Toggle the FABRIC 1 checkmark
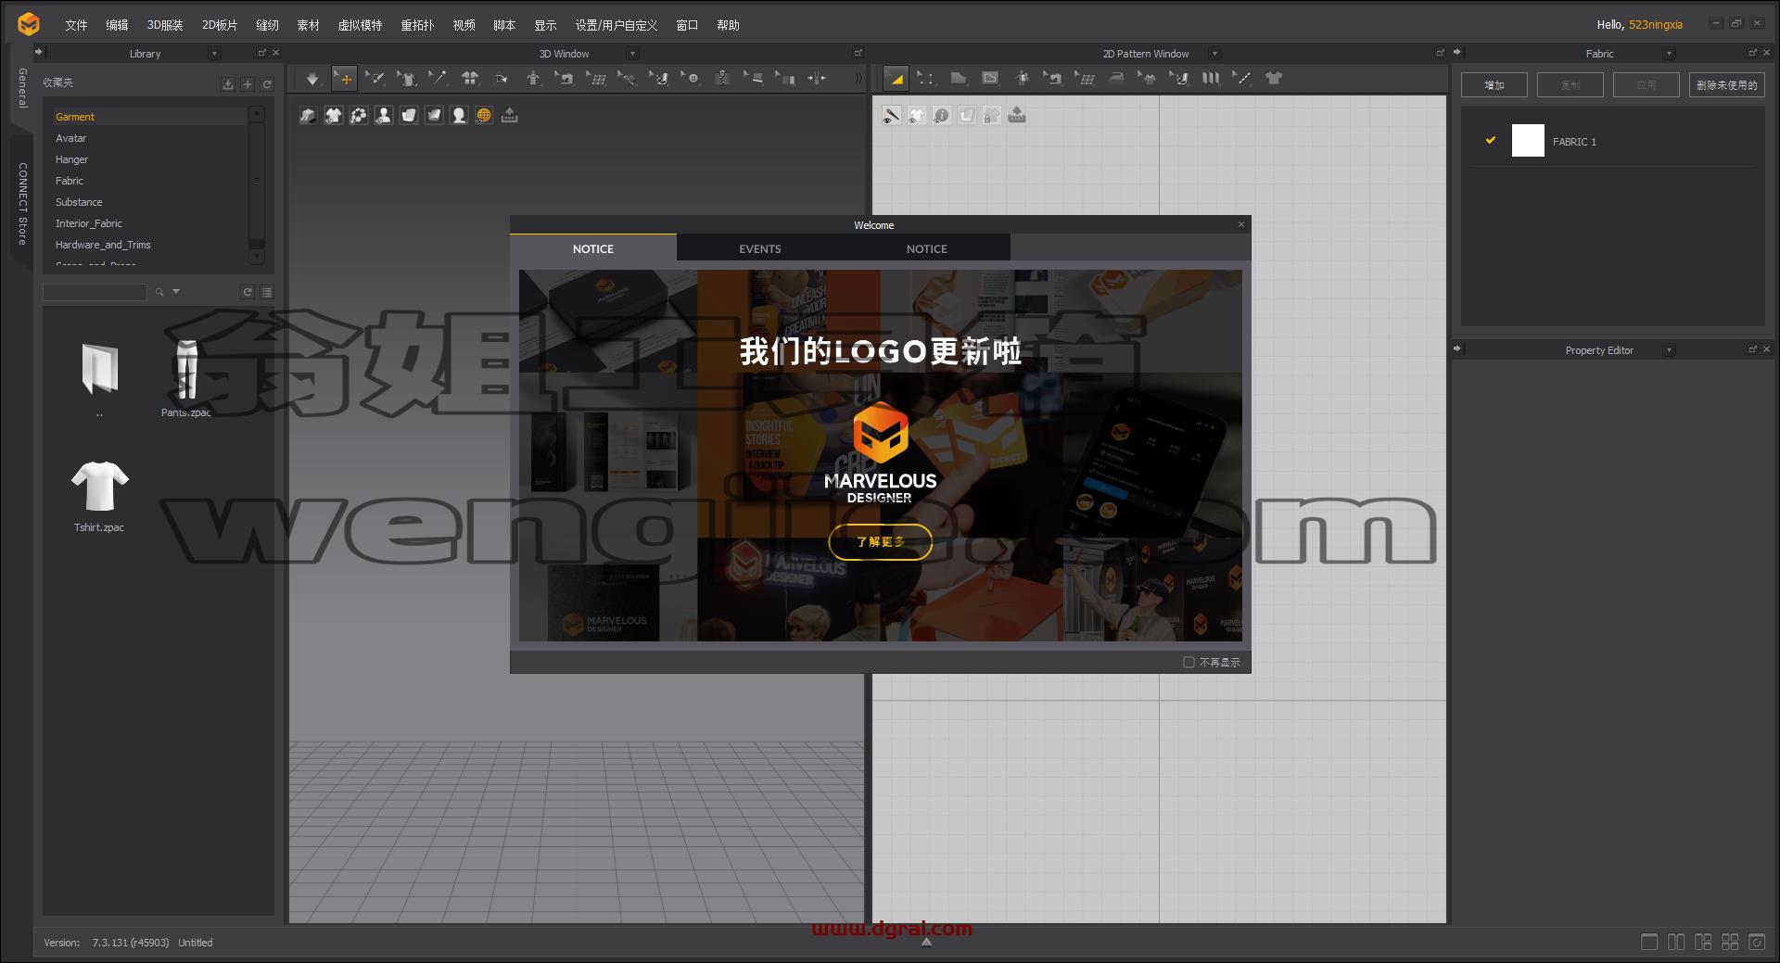The image size is (1780, 963). click(x=1491, y=141)
